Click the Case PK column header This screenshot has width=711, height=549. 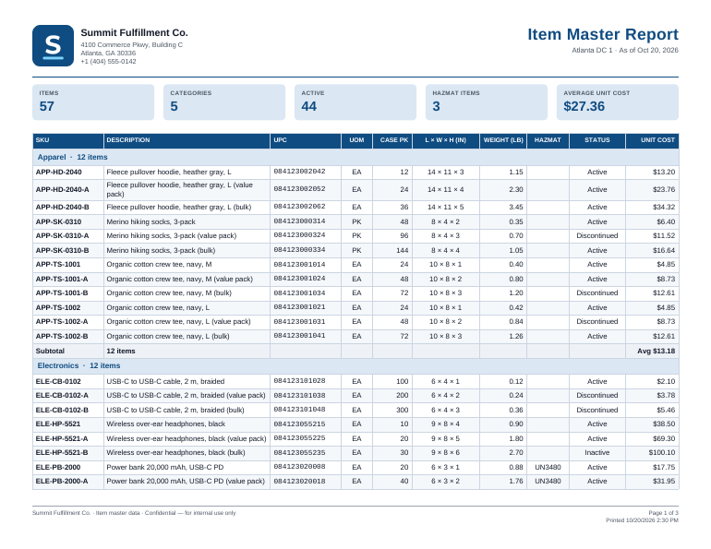tap(392, 140)
